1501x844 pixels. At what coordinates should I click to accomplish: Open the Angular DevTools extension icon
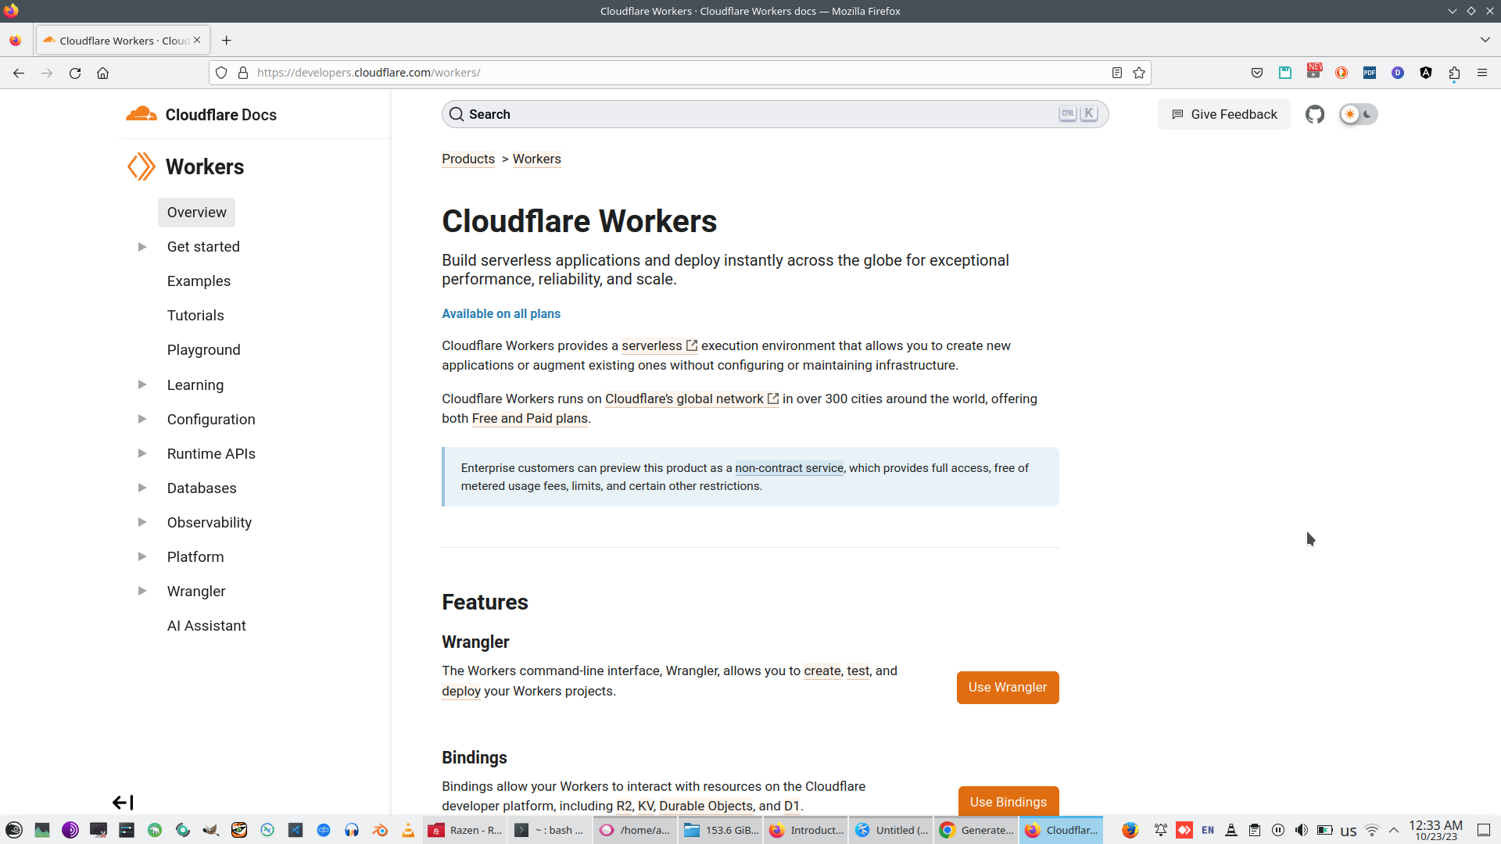tap(1426, 73)
